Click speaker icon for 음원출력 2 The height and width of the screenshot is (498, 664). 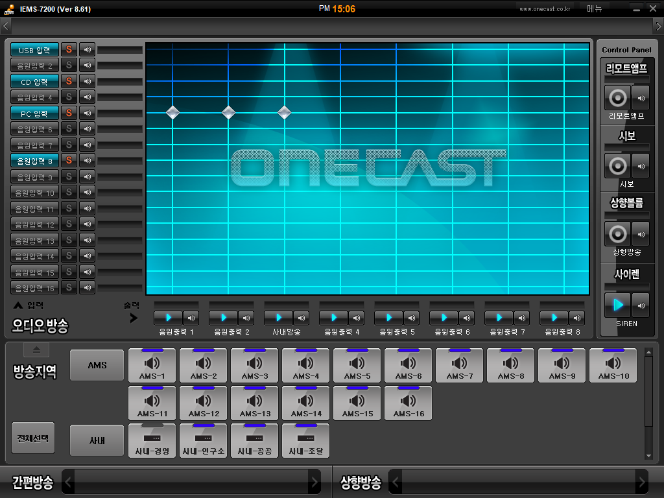point(246,318)
